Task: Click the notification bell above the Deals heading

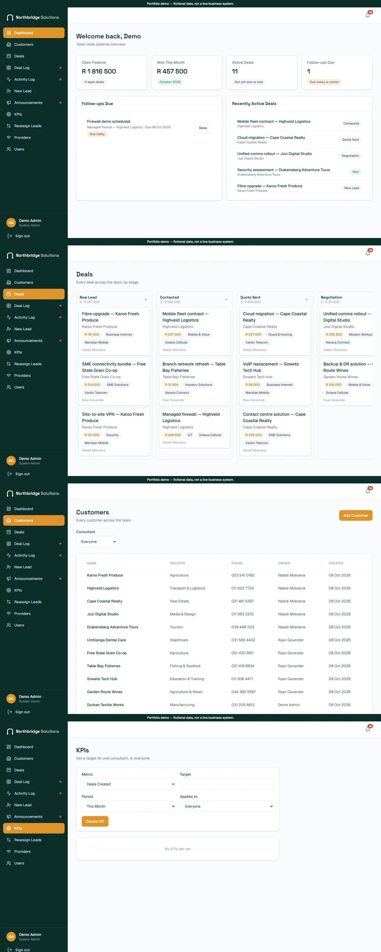Action: point(368,253)
